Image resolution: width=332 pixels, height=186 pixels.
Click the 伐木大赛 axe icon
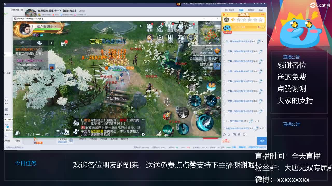point(217,66)
